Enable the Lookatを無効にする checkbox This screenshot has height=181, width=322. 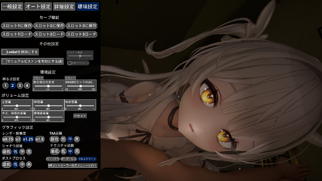[4, 52]
